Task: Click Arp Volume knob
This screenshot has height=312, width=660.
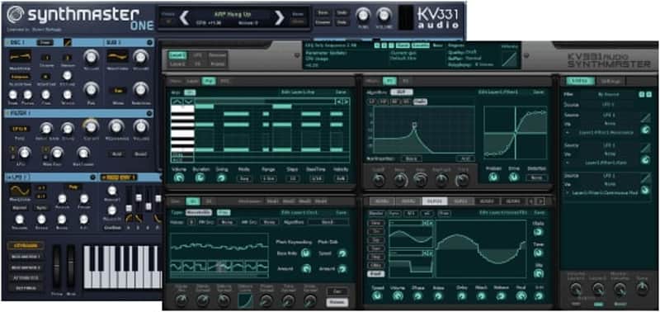Action: pyautogui.click(x=179, y=178)
